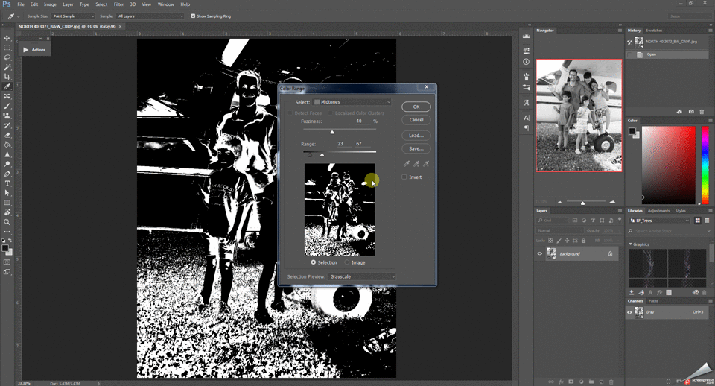Toggle Show Sampling Ring checkbox
This screenshot has height=386, width=715.
(x=193, y=16)
